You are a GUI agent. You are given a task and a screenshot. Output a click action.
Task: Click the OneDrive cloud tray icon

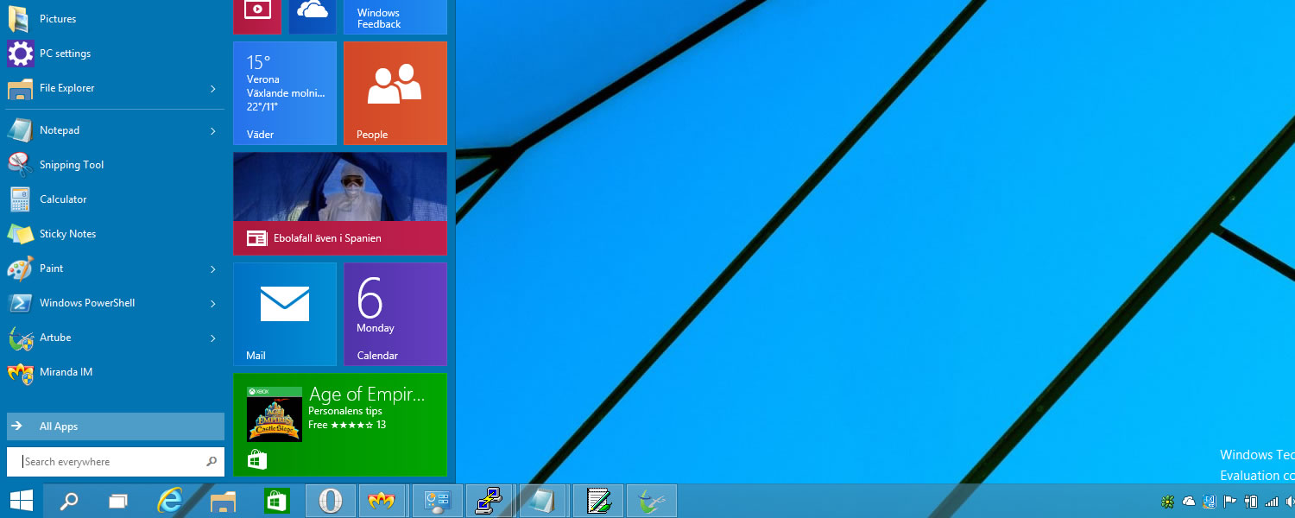[x=1189, y=502]
